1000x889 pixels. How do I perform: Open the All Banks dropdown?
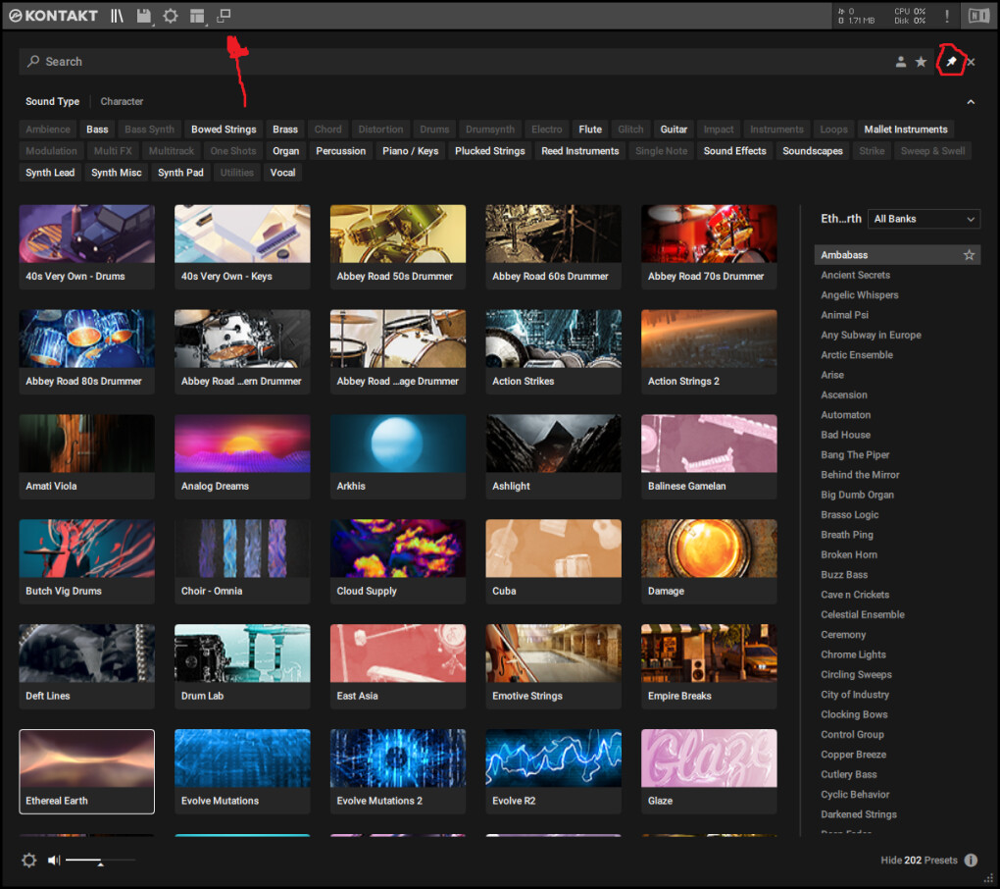(925, 219)
